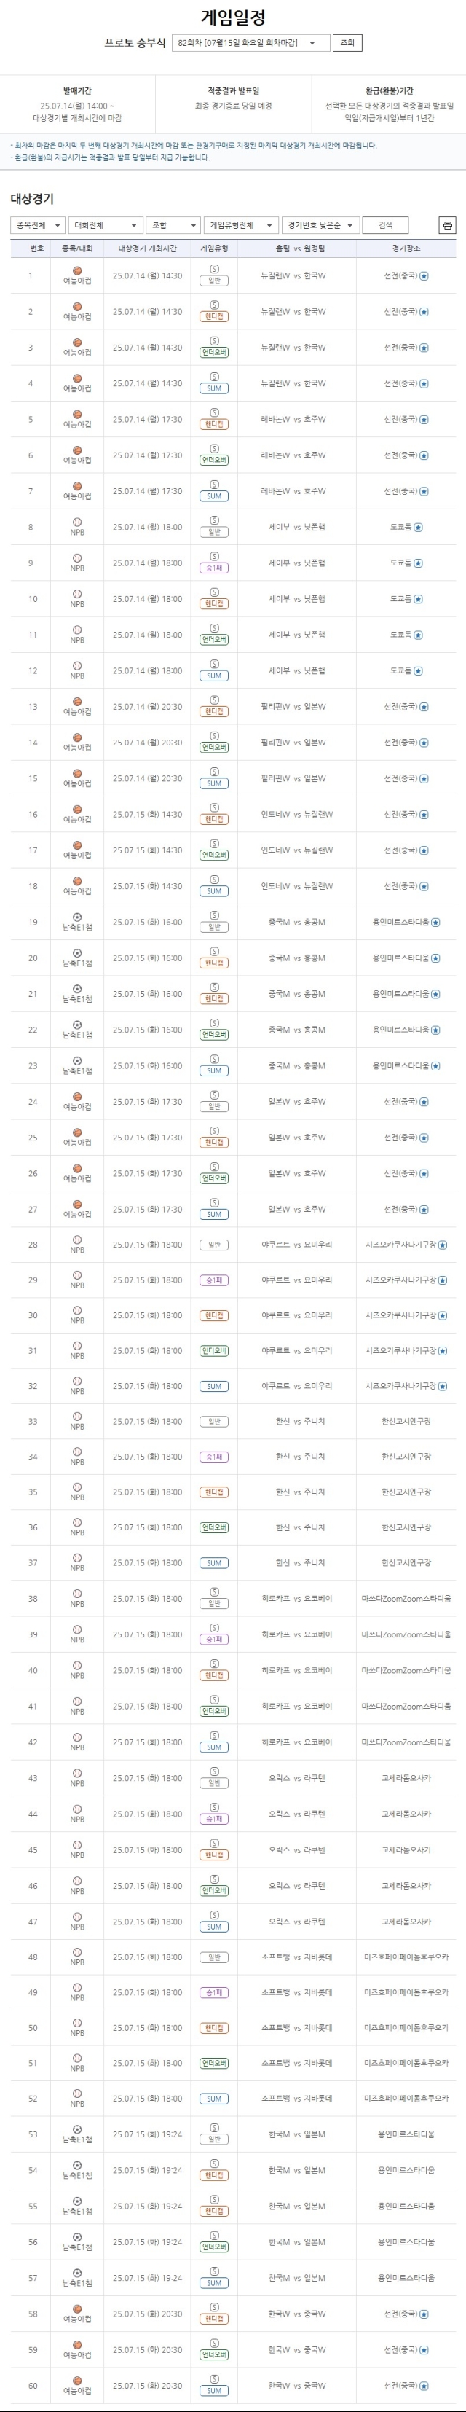Viewport: 466px width, 2412px height.
Task: Open the 조합 filter dropdown
Action: (x=173, y=226)
